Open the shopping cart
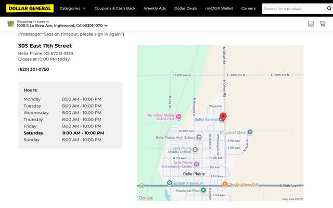This screenshot has height=208, width=333. (x=323, y=24)
